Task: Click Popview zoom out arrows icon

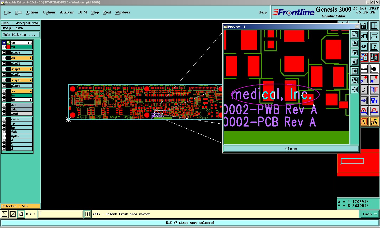Action: pos(355,90)
